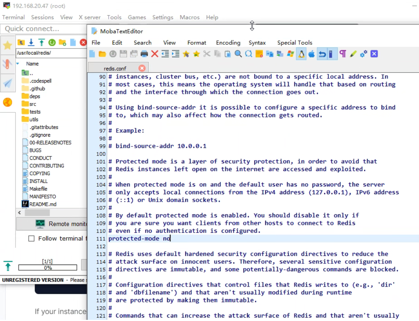419x321 pixels.
Task: Open the X server menu in MobaXterm
Action: [x=89, y=17]
